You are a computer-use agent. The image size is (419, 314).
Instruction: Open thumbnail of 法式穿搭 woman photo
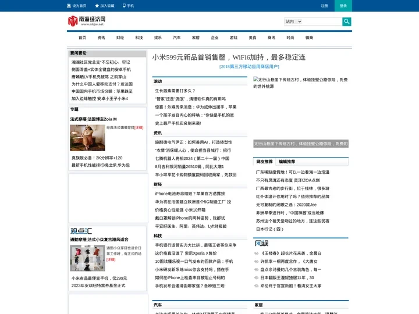[x=87, y=138]
